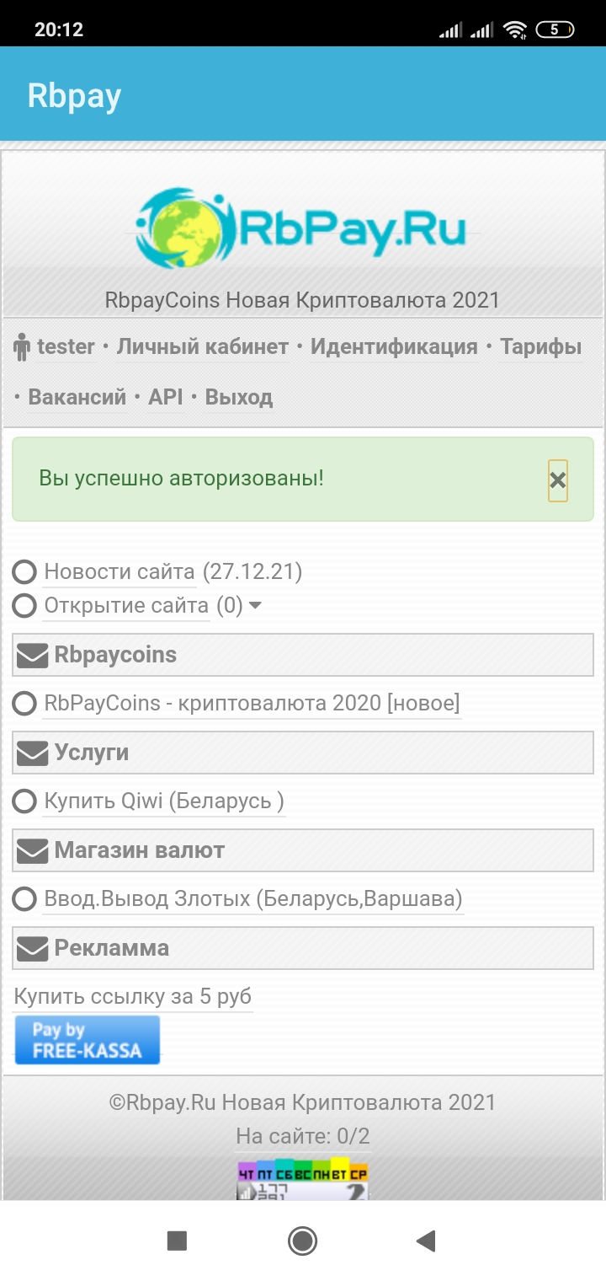
Task: Select the Купить Qiwi radio circle
Action: click(24, 801)
